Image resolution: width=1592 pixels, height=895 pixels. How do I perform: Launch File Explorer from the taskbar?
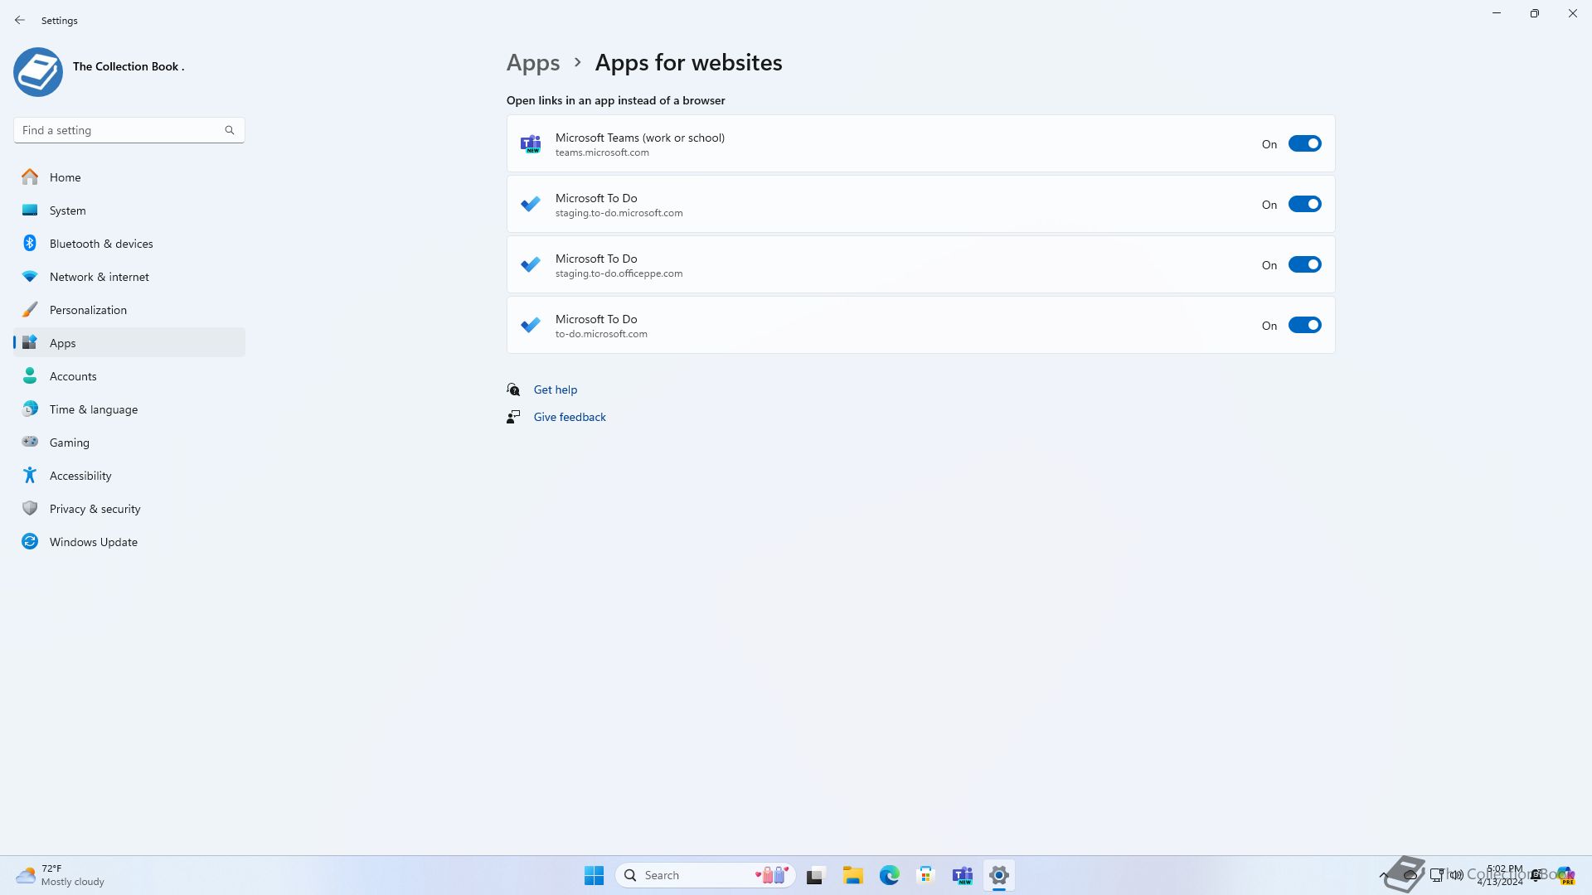point(852,875)
